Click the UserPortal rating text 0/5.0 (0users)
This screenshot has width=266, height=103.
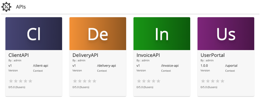pyautogui.click(x=209, y=87)
